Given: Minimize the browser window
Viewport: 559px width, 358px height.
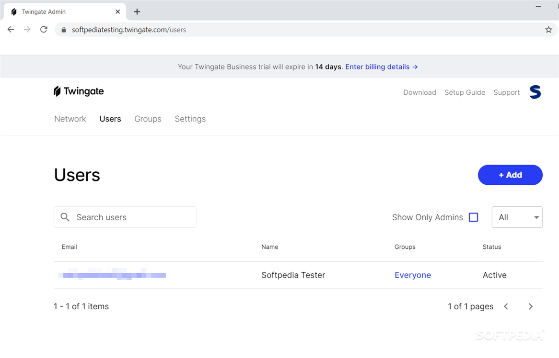Looking at the screenshot, I should click(538, 6).
